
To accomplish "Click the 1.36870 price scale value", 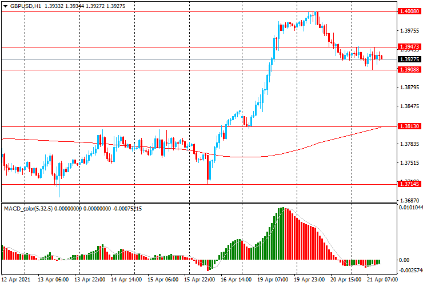I will click(x=410, y=201).
